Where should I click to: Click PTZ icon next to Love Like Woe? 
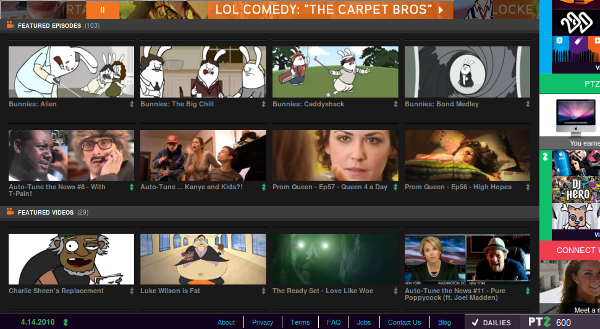point(395,291)
